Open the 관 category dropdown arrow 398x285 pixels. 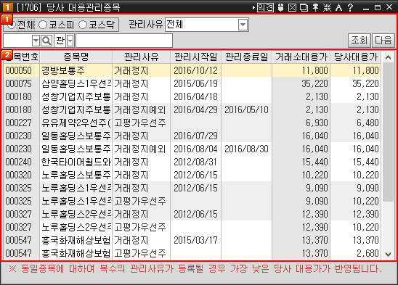[x=70, y=41]
